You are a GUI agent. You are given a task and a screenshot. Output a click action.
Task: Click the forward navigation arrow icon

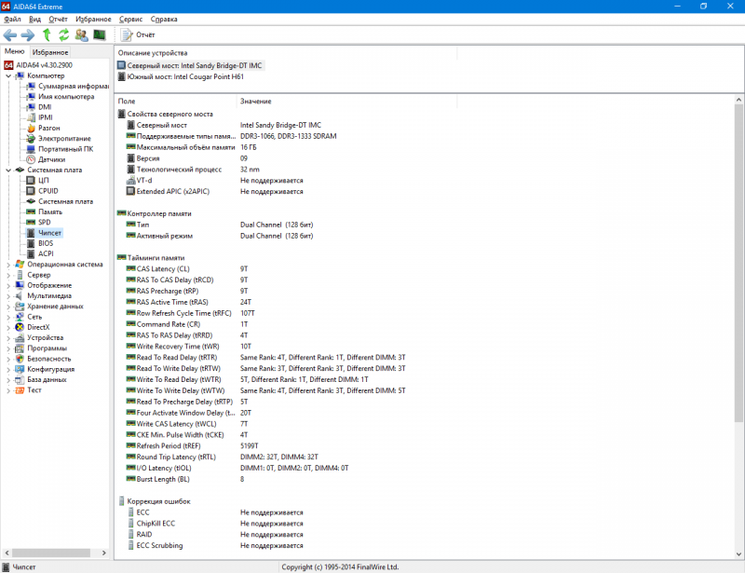click(27, 34)
